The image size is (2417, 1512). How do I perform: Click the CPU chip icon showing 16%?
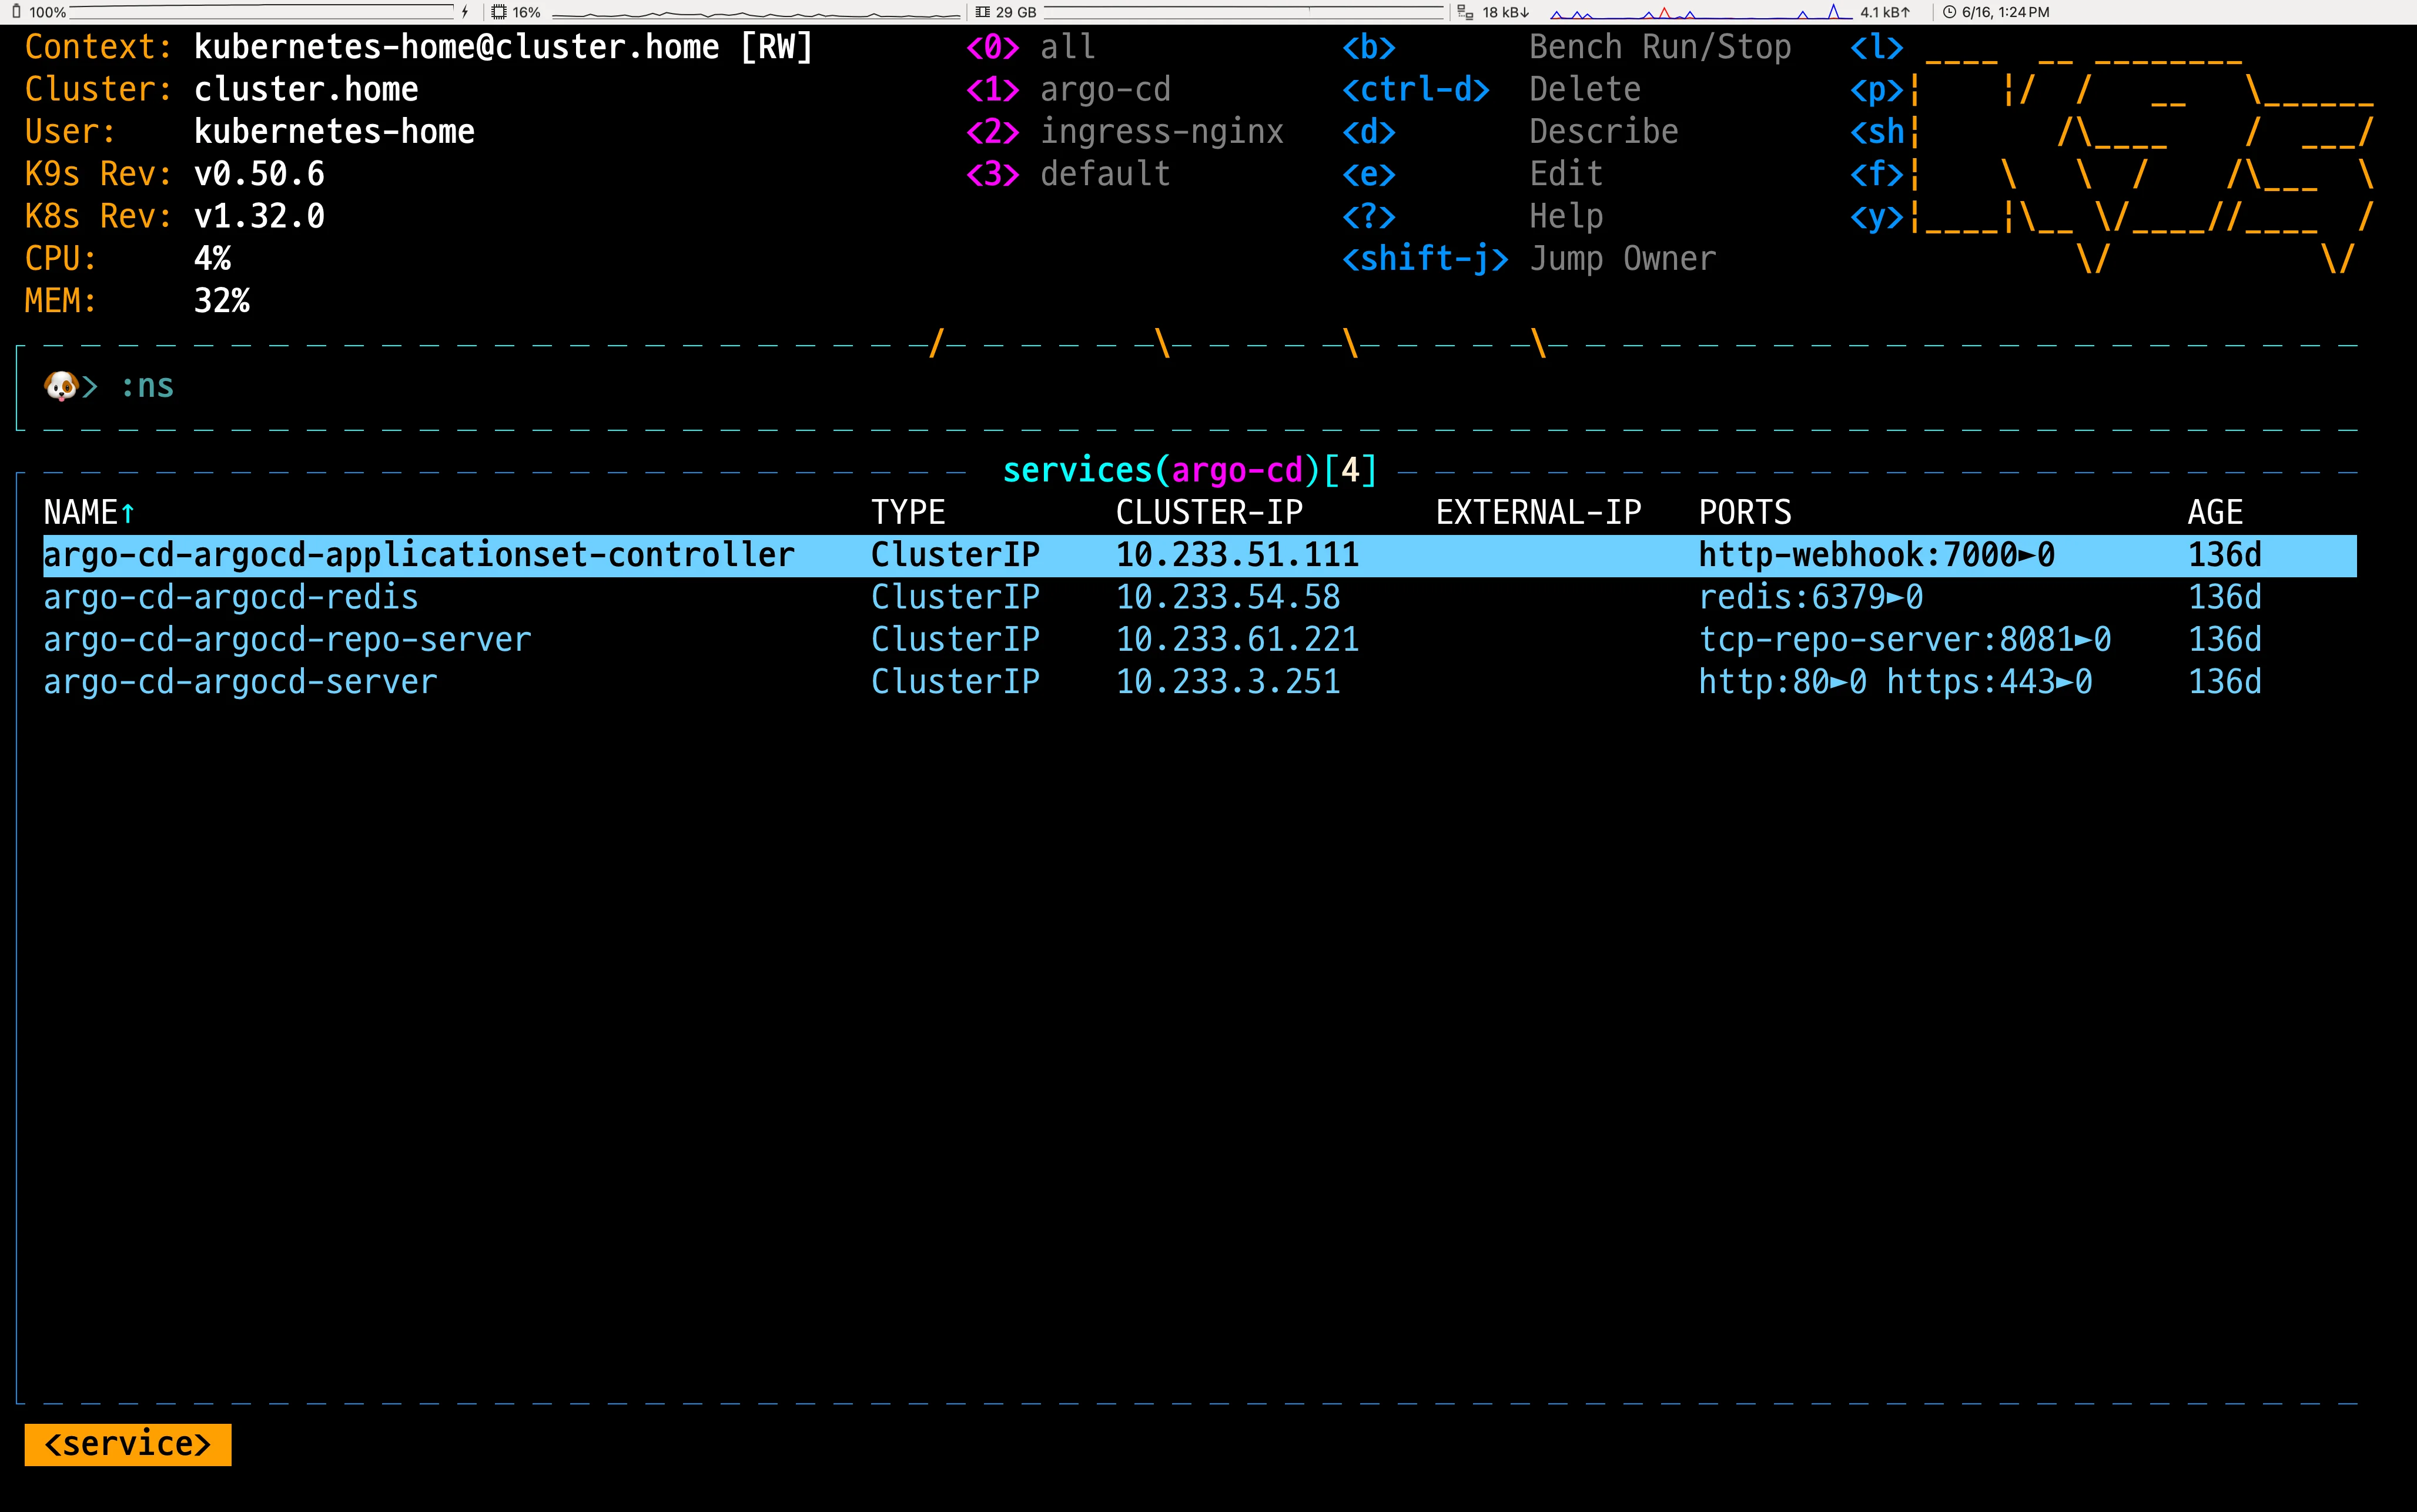499,12
